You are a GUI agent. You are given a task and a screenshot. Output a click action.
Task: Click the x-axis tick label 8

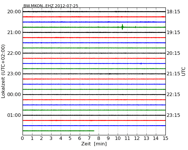tap(99, 138)
